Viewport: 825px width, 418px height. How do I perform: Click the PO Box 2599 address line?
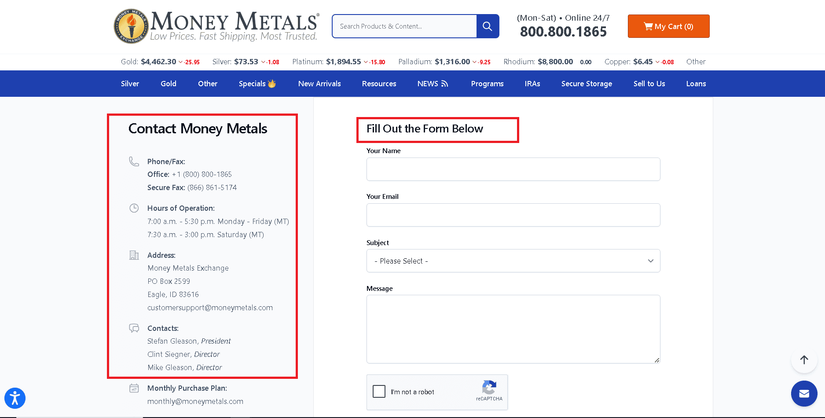pos(169,281)
